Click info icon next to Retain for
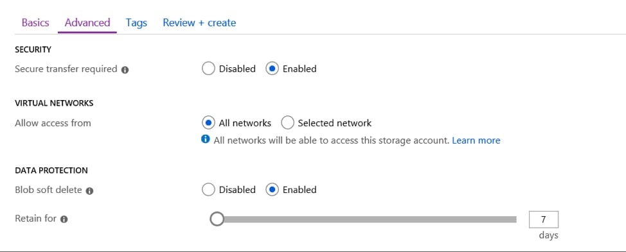 [64, 219]
